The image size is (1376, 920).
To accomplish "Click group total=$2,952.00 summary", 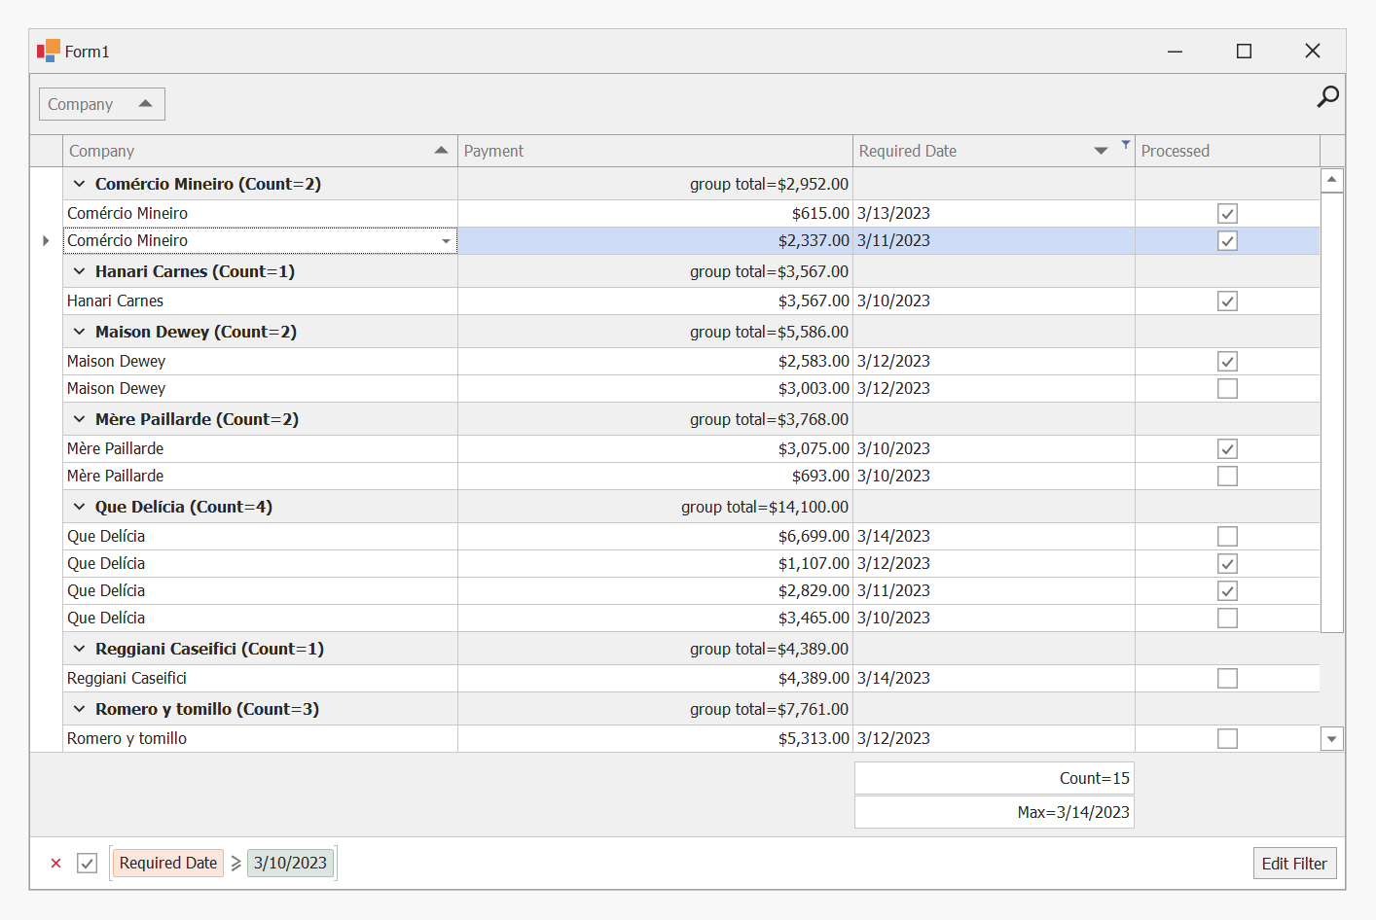I will [x=769, y=184].
